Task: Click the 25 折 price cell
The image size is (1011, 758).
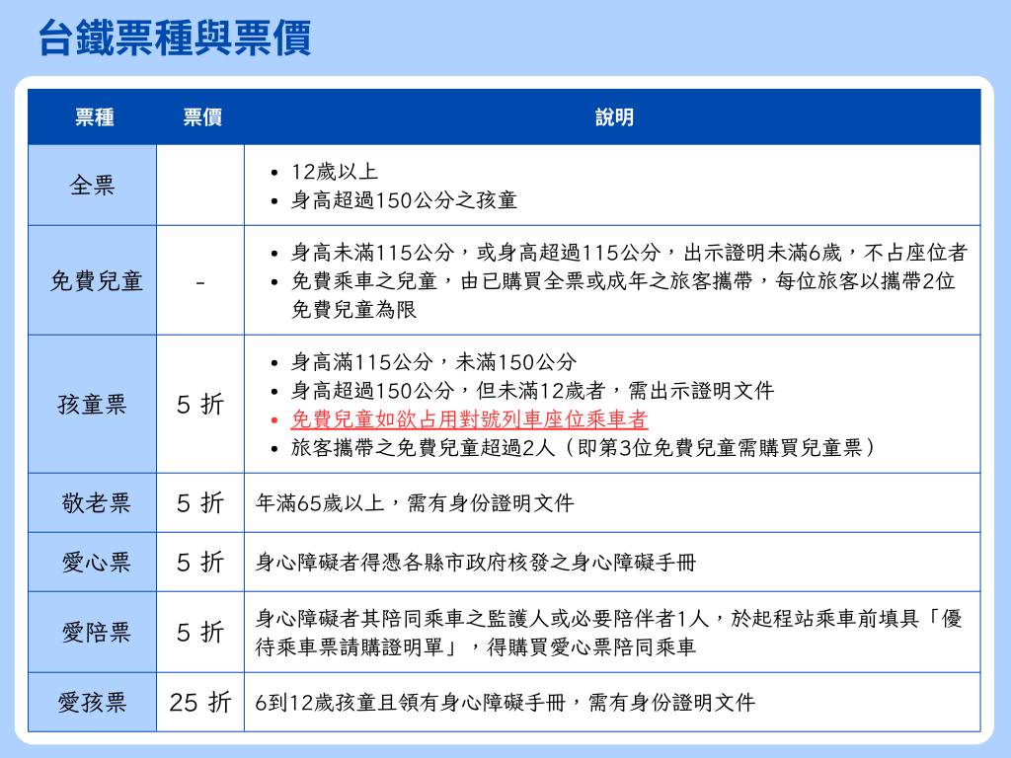Action: click(200, 702)
